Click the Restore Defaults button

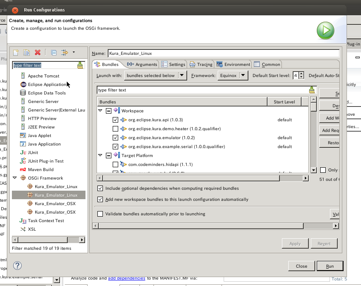(330, 143)
